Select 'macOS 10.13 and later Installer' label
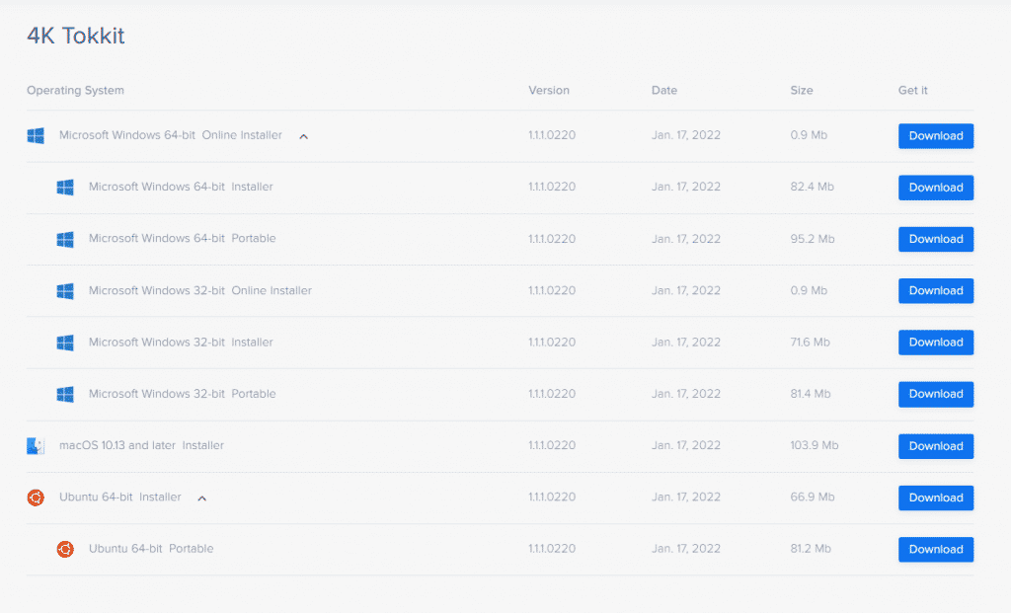Image resolution: width=1011 pixels, height=613 pixels. (x=141, y=445)
